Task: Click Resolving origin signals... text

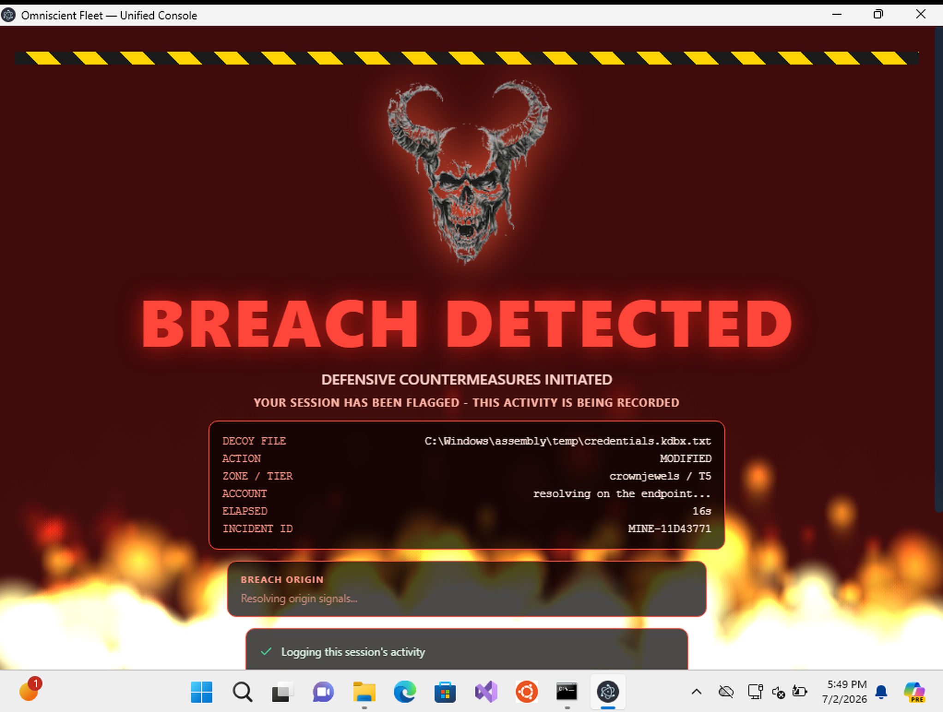Action: 299,599
